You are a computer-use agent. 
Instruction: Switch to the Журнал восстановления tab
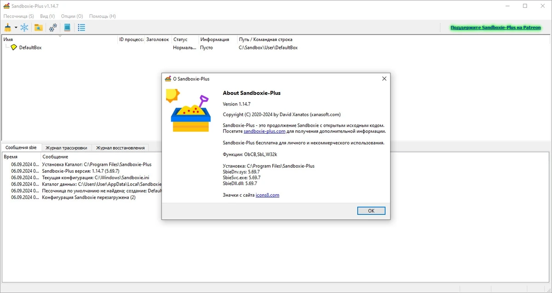(x=120, y=148)
